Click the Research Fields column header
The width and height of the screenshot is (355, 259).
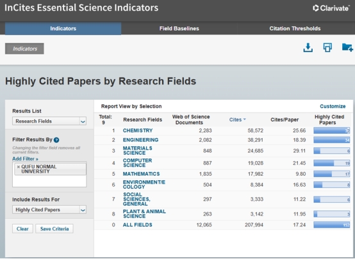pos(142,120)
